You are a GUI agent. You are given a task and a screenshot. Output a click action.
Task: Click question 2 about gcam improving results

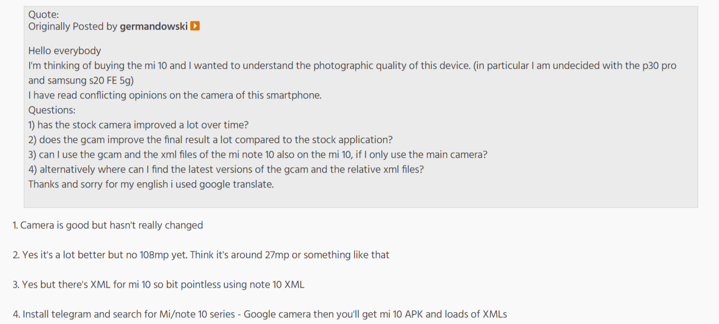(x=210, y=140)
